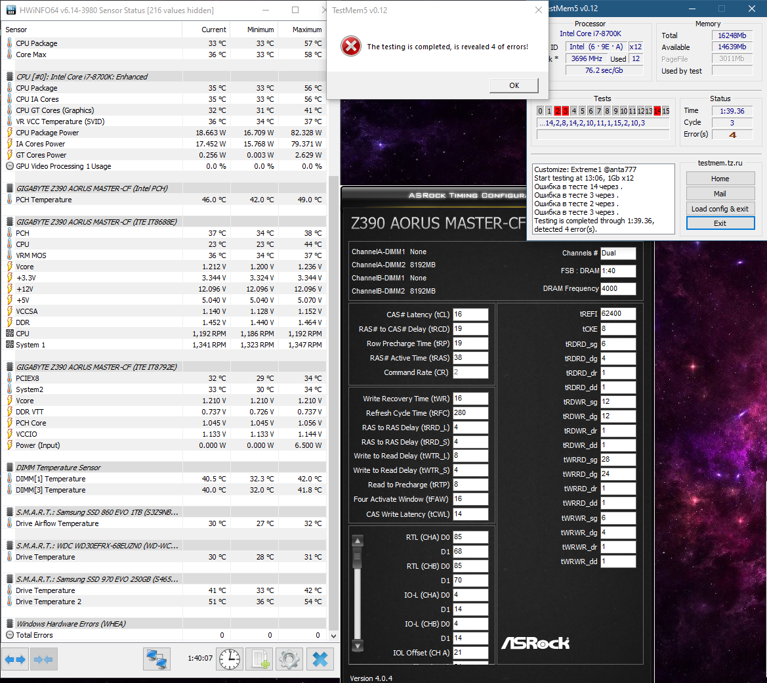The image size is (767, 683).
Task: Click the CPU fan icon in ITE IT8688E section
Action: coord(9,334)
